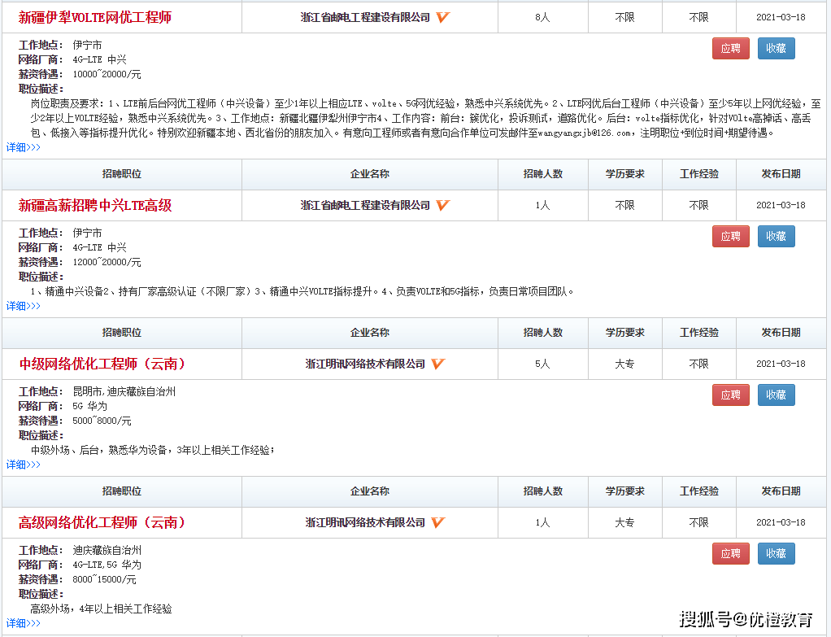Click the orange V badge in VOLTE job row

click(x=442, y=18)
